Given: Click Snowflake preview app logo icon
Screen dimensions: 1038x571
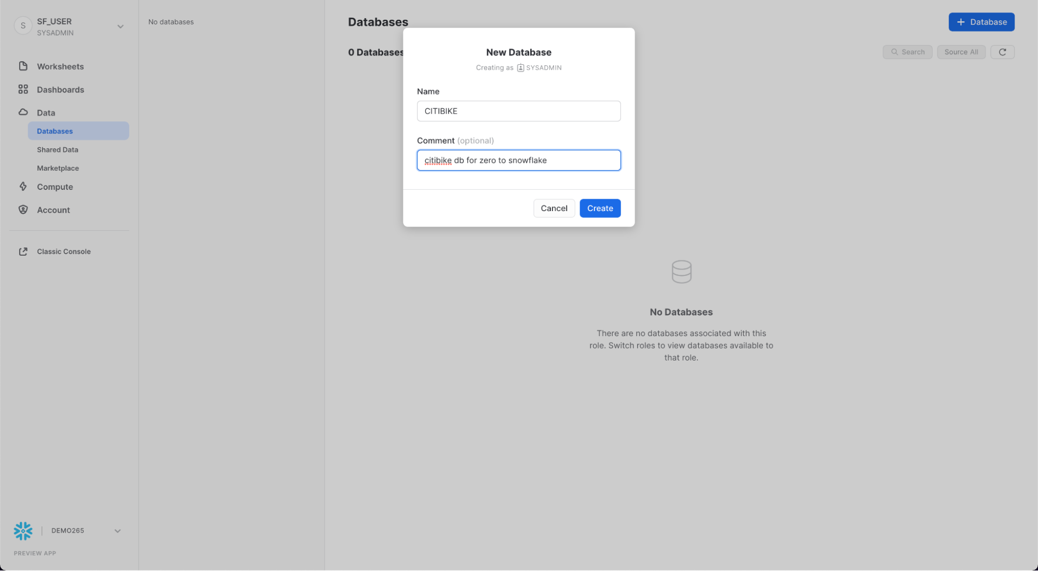Looking at the screenshot, I should point(22,531).
